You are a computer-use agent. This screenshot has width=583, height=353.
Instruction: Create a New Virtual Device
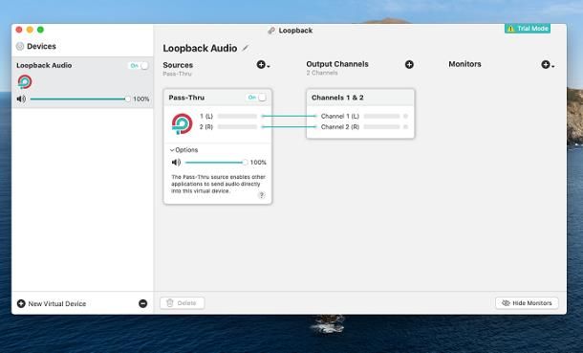tap(52, 303)
